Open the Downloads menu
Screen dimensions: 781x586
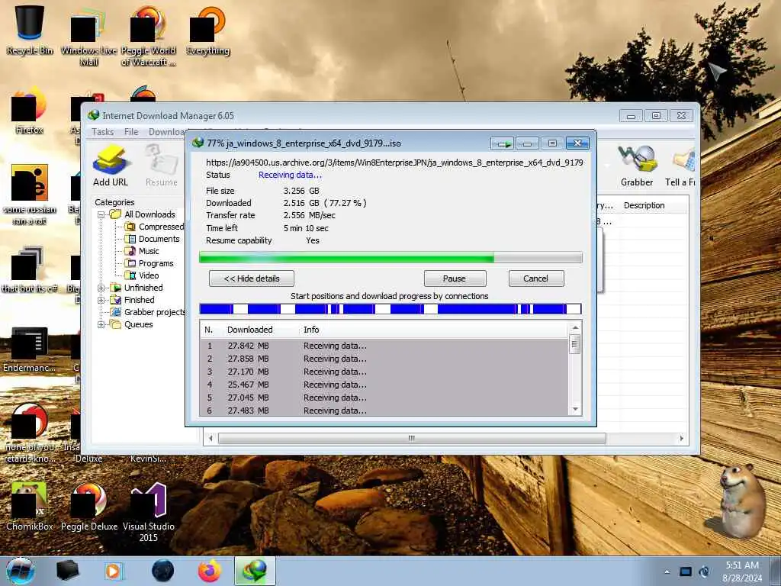(x=167, y=131)
